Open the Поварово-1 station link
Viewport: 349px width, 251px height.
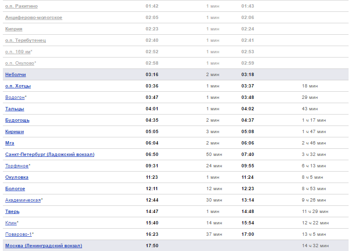[18, 234]
